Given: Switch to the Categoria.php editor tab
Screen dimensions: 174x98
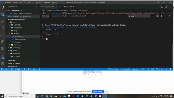Looking at the screenshot, I should coord(49,7).
